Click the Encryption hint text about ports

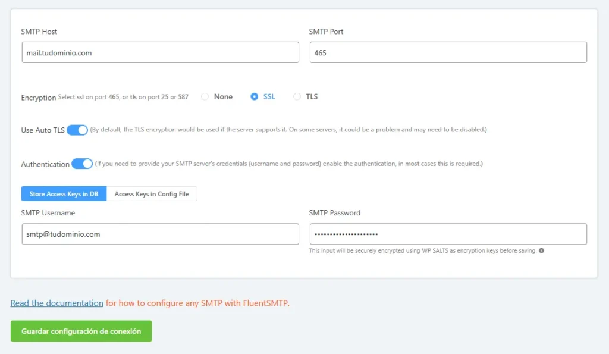tap(123, 97)
